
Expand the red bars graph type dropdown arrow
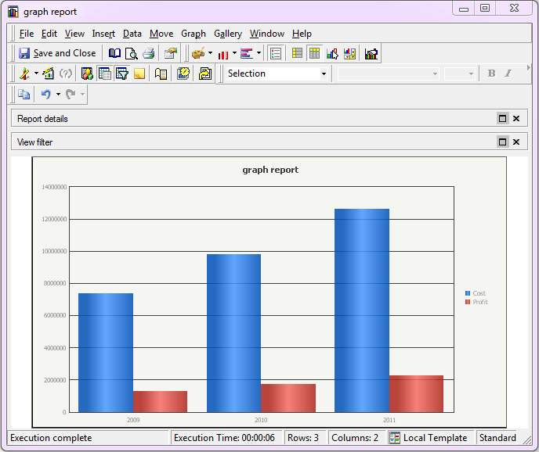tap(234, 53)
